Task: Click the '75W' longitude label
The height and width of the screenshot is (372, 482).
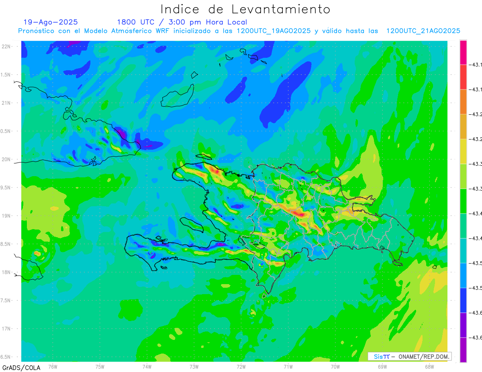Action: coord(100,367)
